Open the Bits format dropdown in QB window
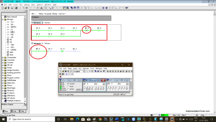The height and width of the screenshot is (122, 216). 127,84
